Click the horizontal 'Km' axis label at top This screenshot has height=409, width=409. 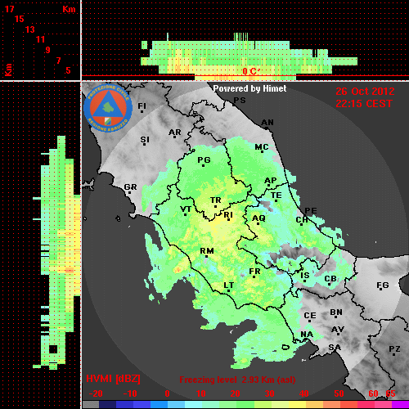(x=69, y=9)
